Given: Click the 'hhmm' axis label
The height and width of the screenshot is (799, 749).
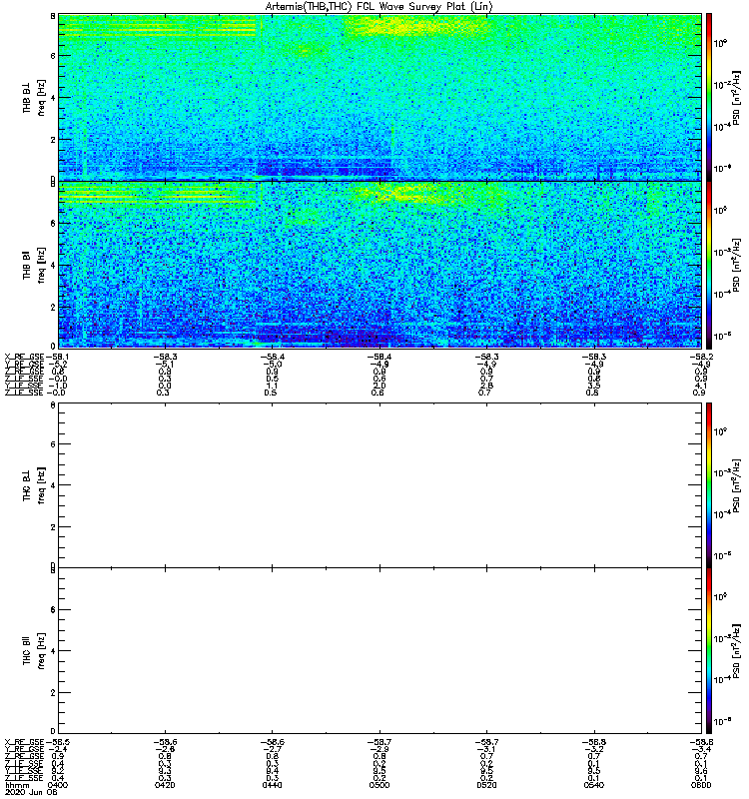Looking at the screenshot, I should 17,785.
